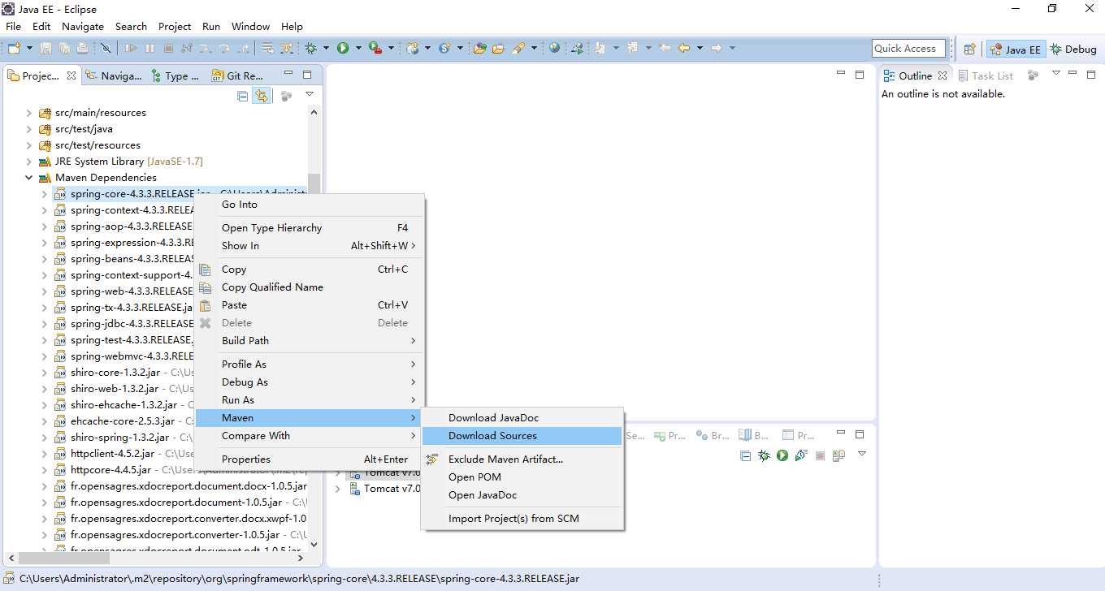
Task: Click the New wizard icon in toolbar
Action: click(x=14, y=49)
